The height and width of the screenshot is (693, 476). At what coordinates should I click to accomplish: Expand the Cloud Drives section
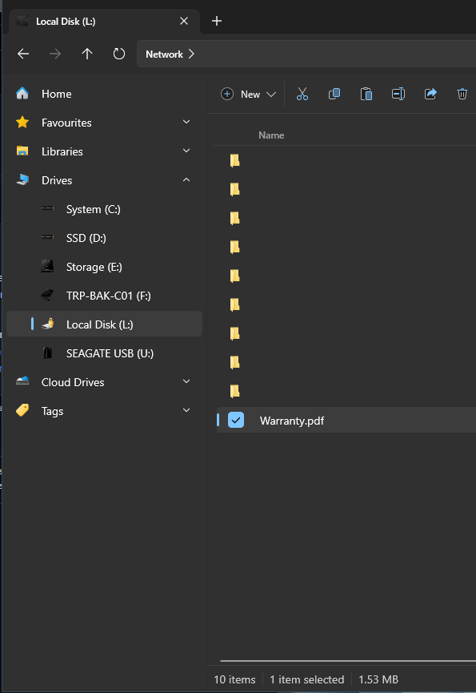(186, 382)
